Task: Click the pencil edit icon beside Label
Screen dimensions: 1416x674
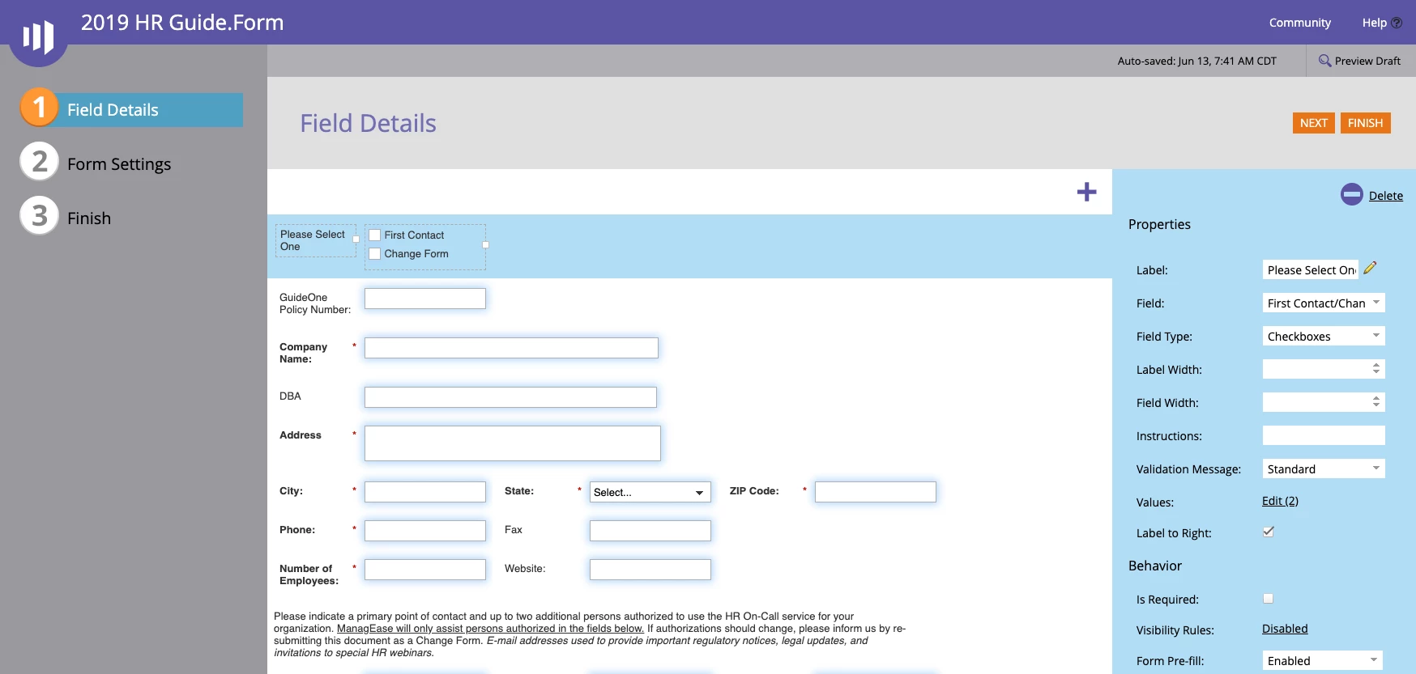Action: pos(1370,268)
